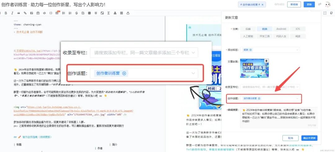Apply italic formatting from toolbar

coord(12,13)
